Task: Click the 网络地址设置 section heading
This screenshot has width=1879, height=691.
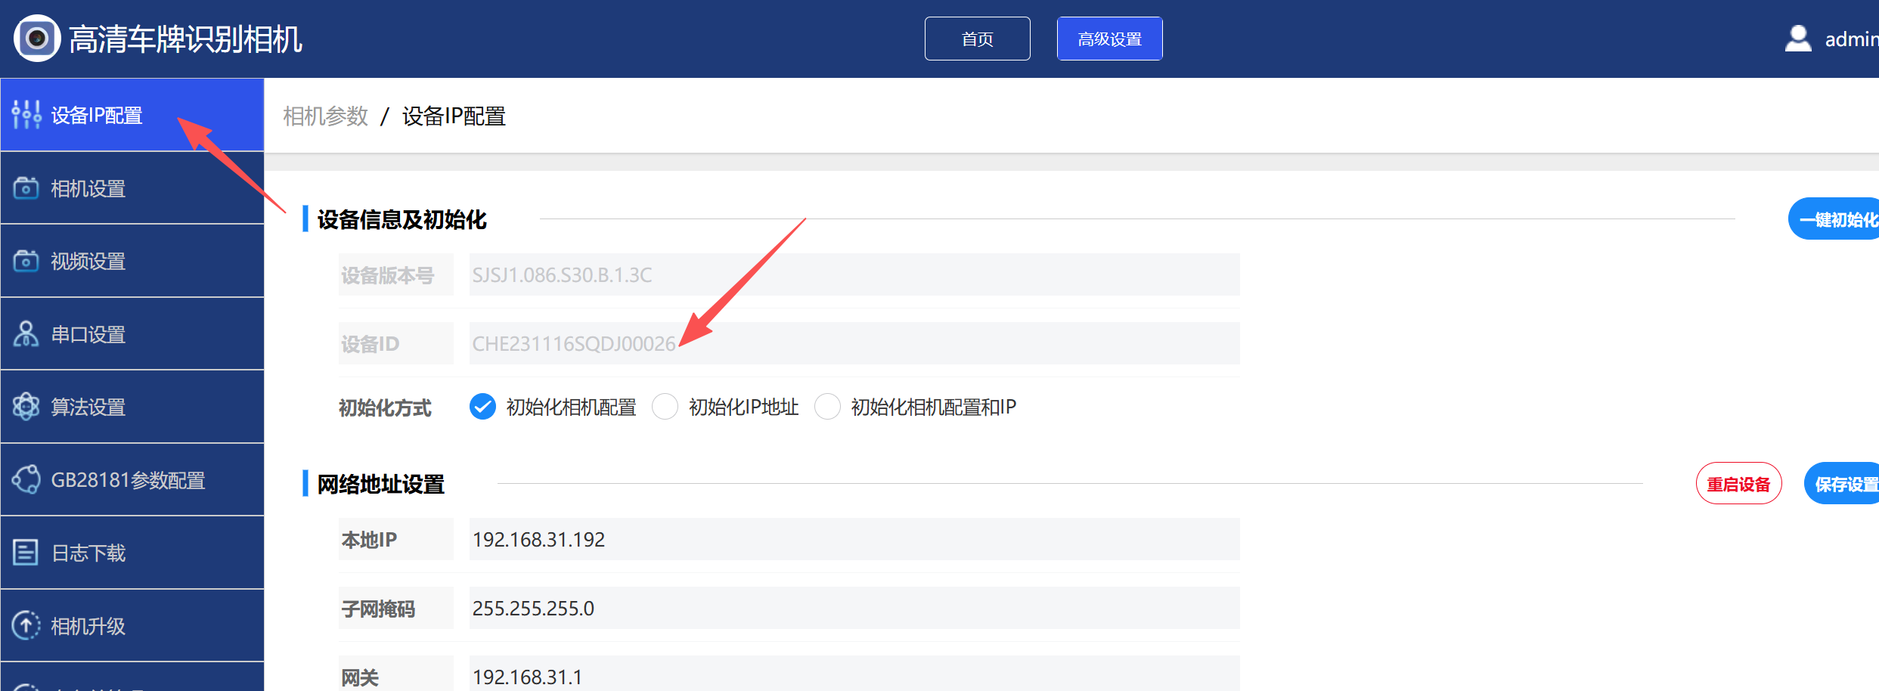Action: pos(380,484)
